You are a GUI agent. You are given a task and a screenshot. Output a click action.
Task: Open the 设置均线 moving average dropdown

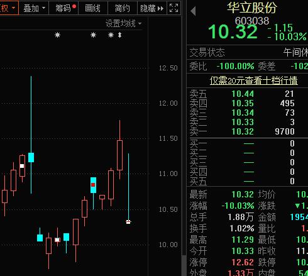click(124, 23)
